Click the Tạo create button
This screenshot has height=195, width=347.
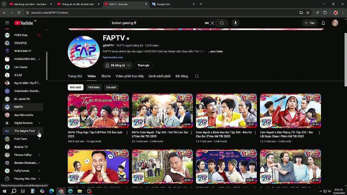[x=309, y=23]
